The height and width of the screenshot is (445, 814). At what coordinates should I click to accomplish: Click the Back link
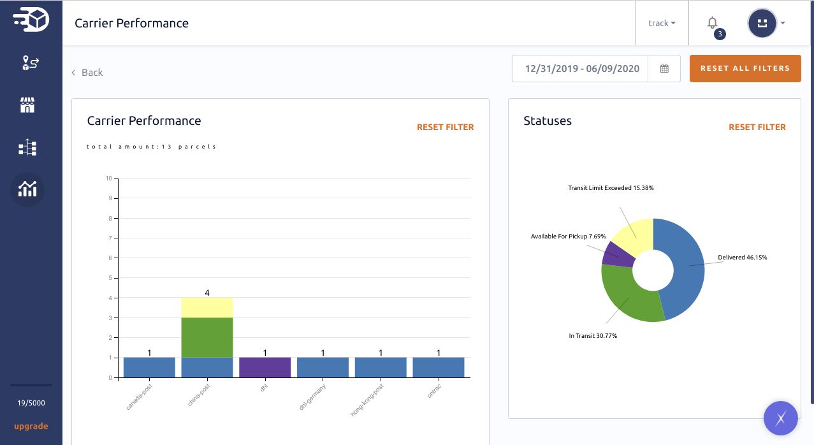(87, 73)
